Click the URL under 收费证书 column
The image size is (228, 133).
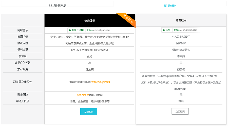[x=99, y=30]
